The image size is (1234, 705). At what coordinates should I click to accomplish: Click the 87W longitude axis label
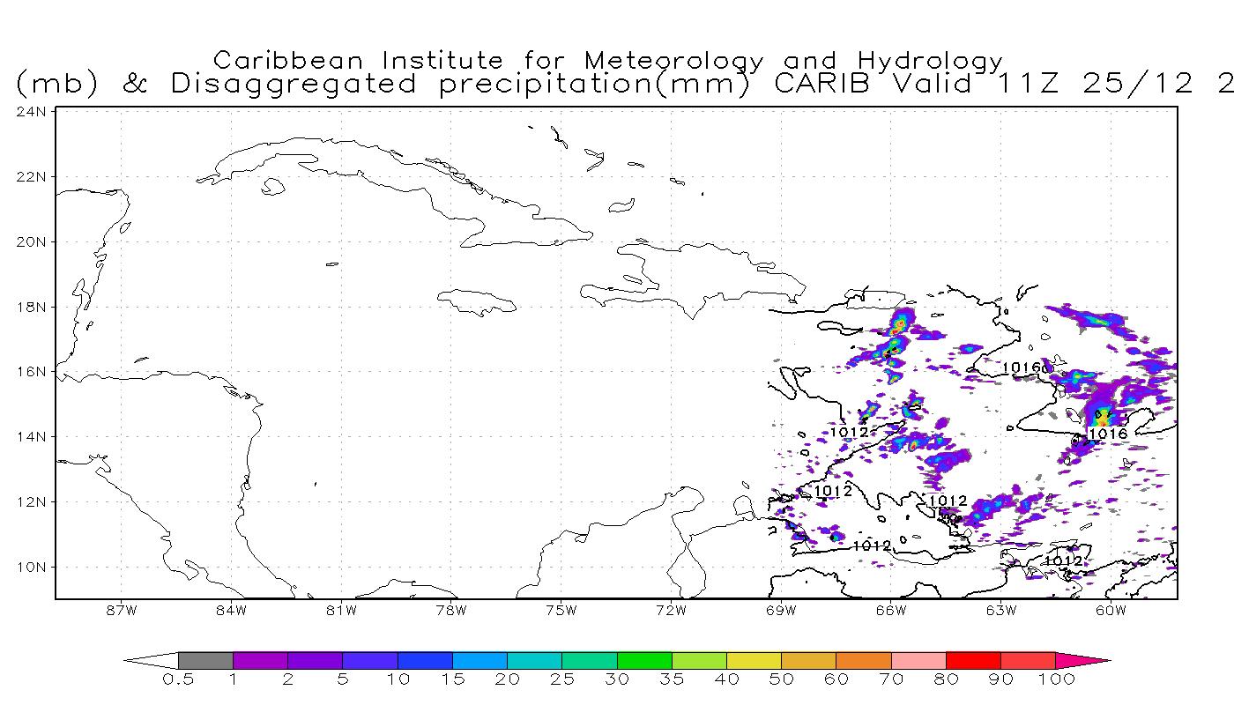tap(121, 610)
